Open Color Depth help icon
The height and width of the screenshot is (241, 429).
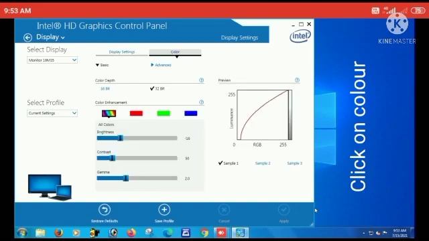coord(201,80)
